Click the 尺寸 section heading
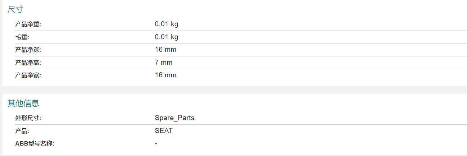This screenshot has height=156, width=467. click(x=15, y=10)
